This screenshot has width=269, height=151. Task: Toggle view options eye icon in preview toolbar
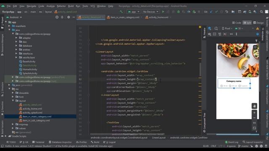pyautogui.click(x=209, y=34)
